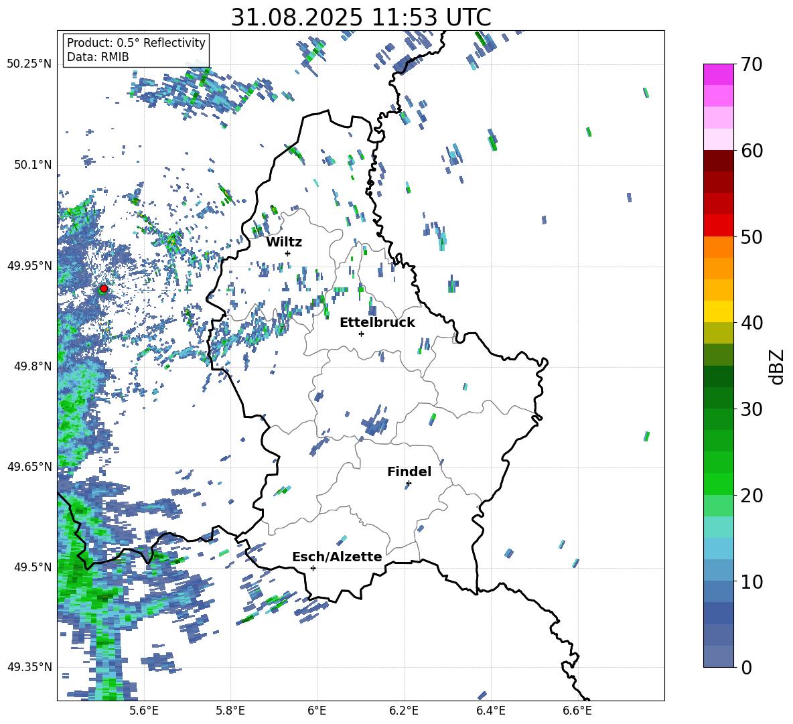Click the cross marker below Esch/Alzette
The width and height of the screenshot is (793, 724).
click(313, 568)
